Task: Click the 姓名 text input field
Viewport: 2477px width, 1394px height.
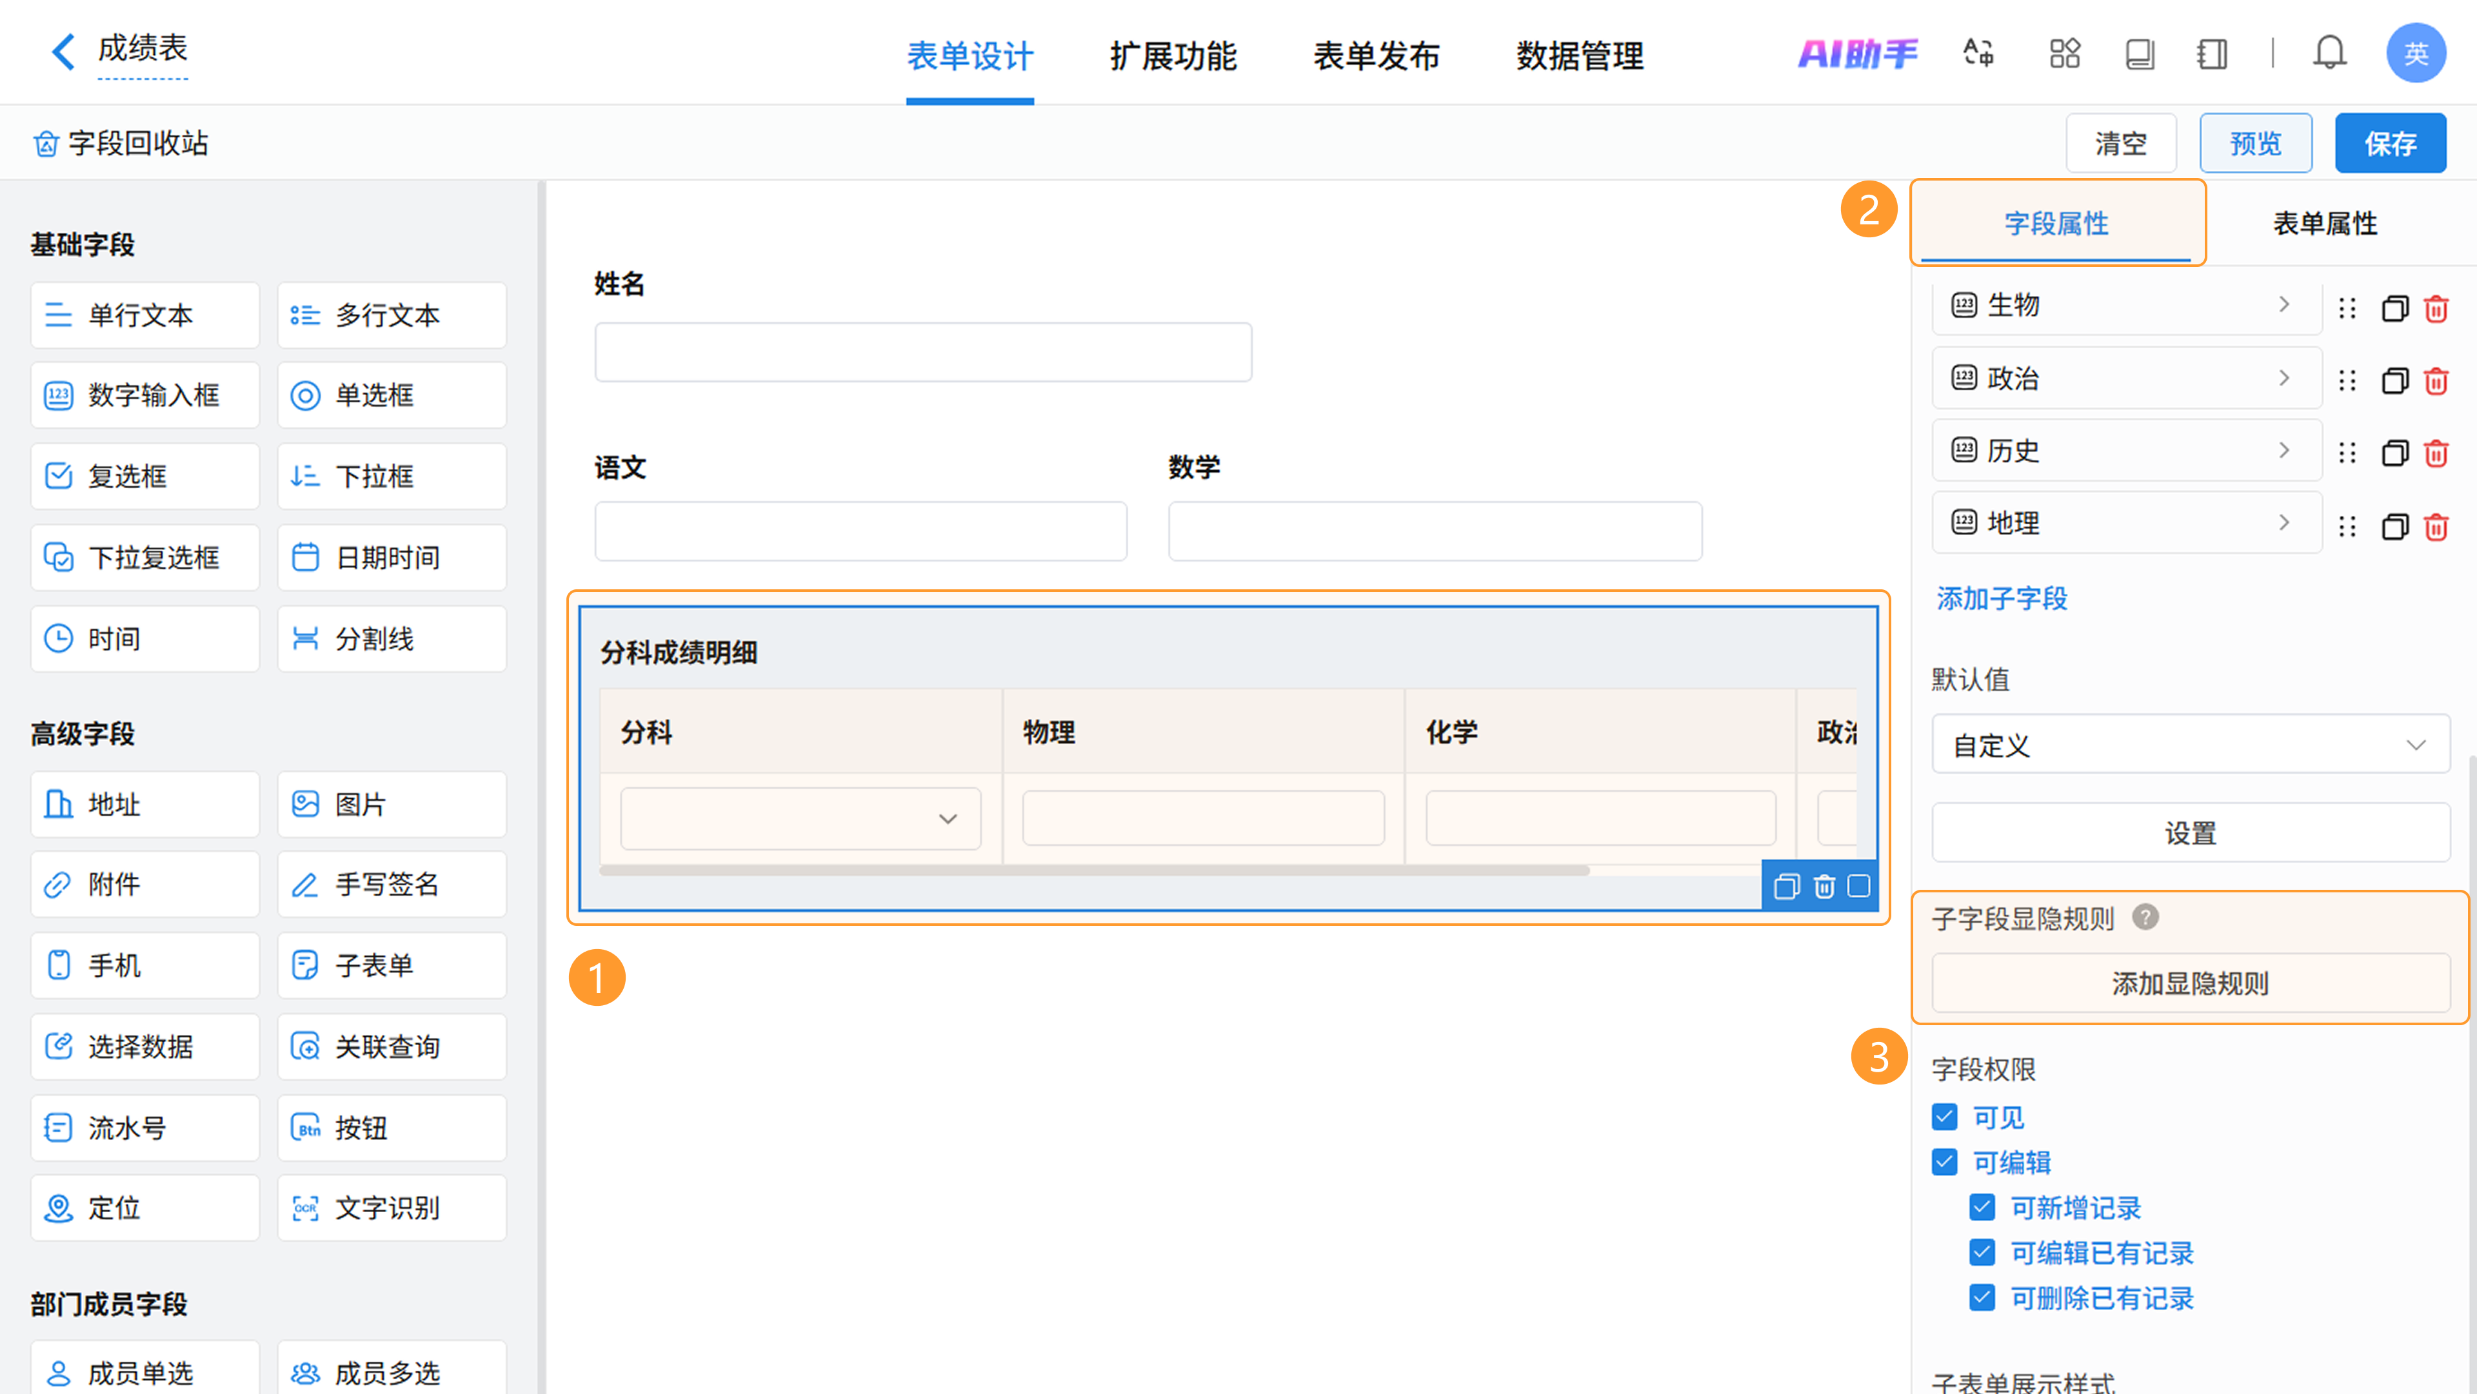Action: (x=922, y=353)
